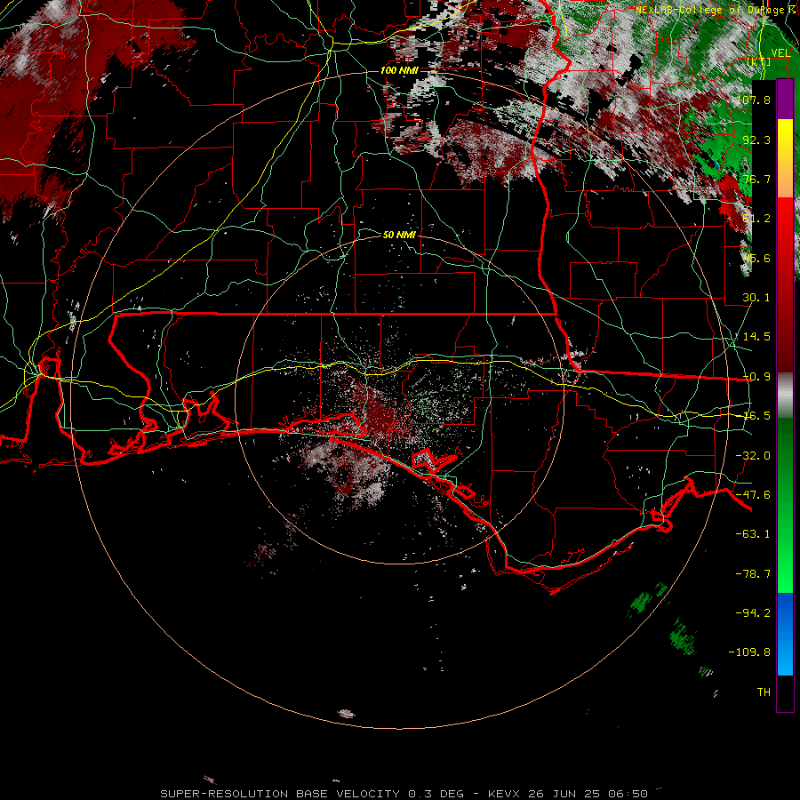The width and height of the screenshot is (800, 800).
Task: Click the 50 NMI range ring label
Action: click(x=399, y=235)
